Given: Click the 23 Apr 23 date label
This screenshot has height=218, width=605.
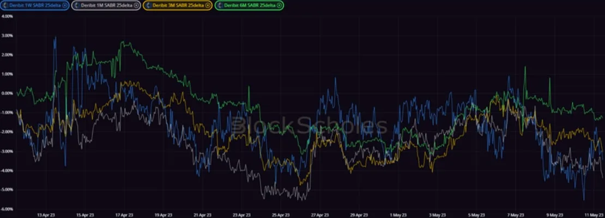Looking at the screenshot, I should click(x=241, y=215).
